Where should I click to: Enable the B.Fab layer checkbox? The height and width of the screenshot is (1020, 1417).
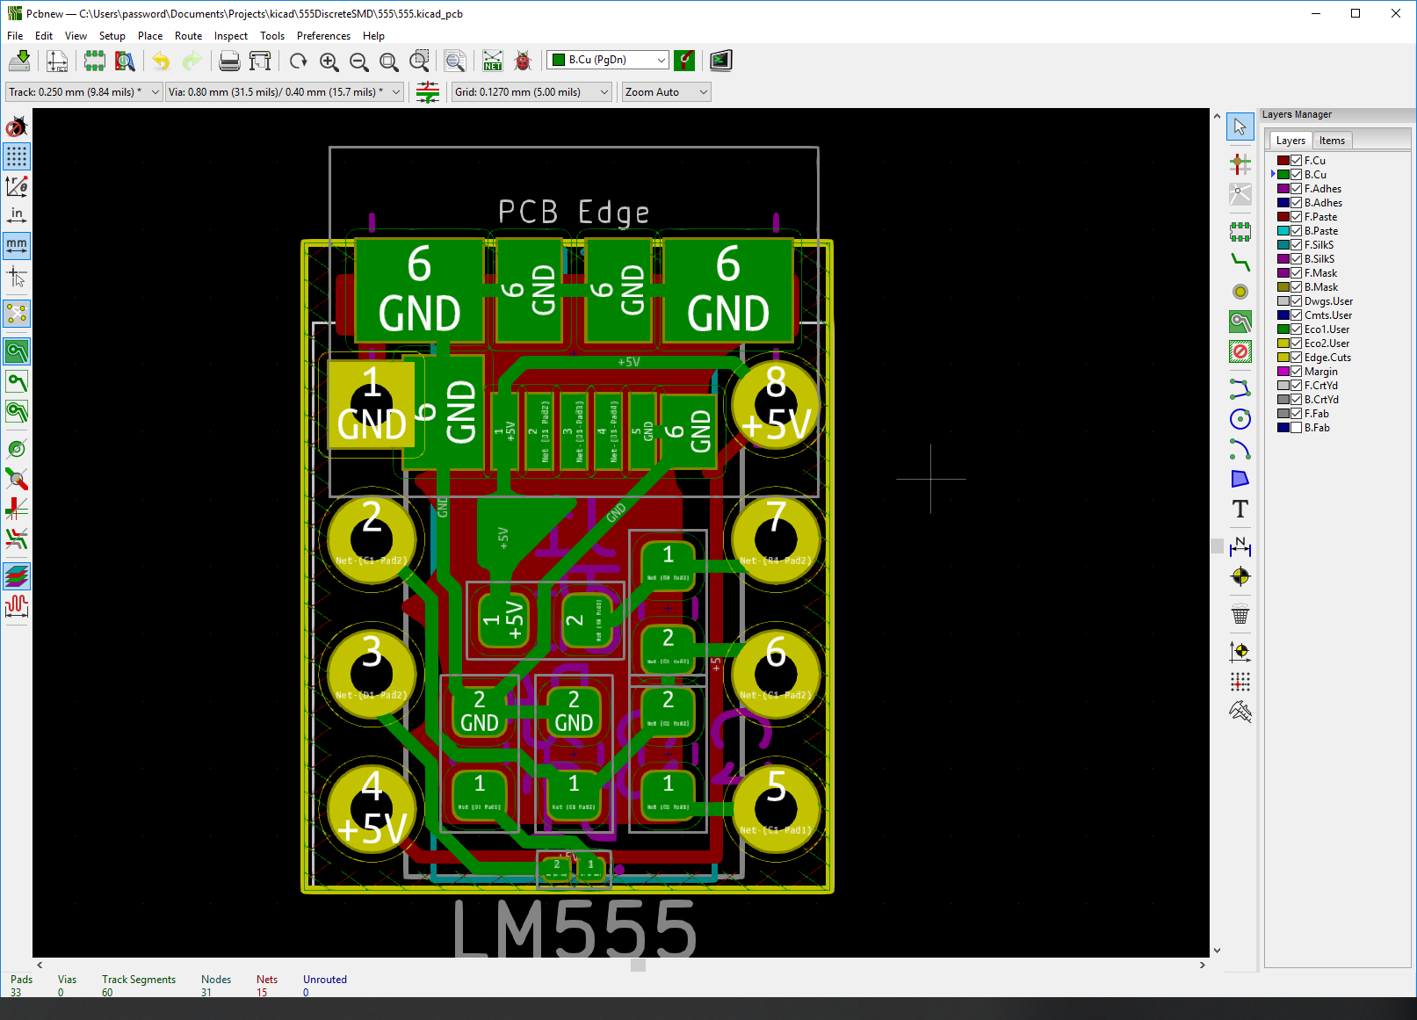click(x=1296, y=428)
